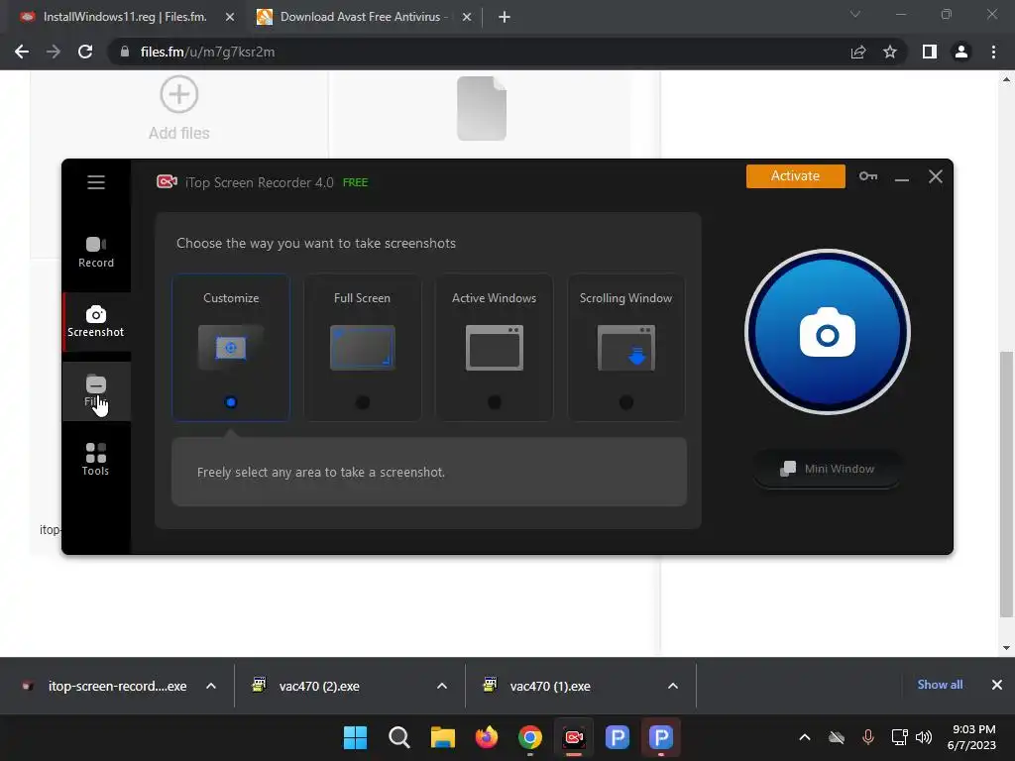Expand options for vac470 (2).exe download
Viewport: 1015px width, 761px height.
(x=442, y=686)
